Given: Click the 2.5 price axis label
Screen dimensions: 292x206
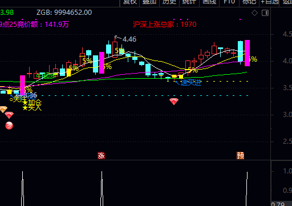Looking at the screenshot, I should coord(287,142).
